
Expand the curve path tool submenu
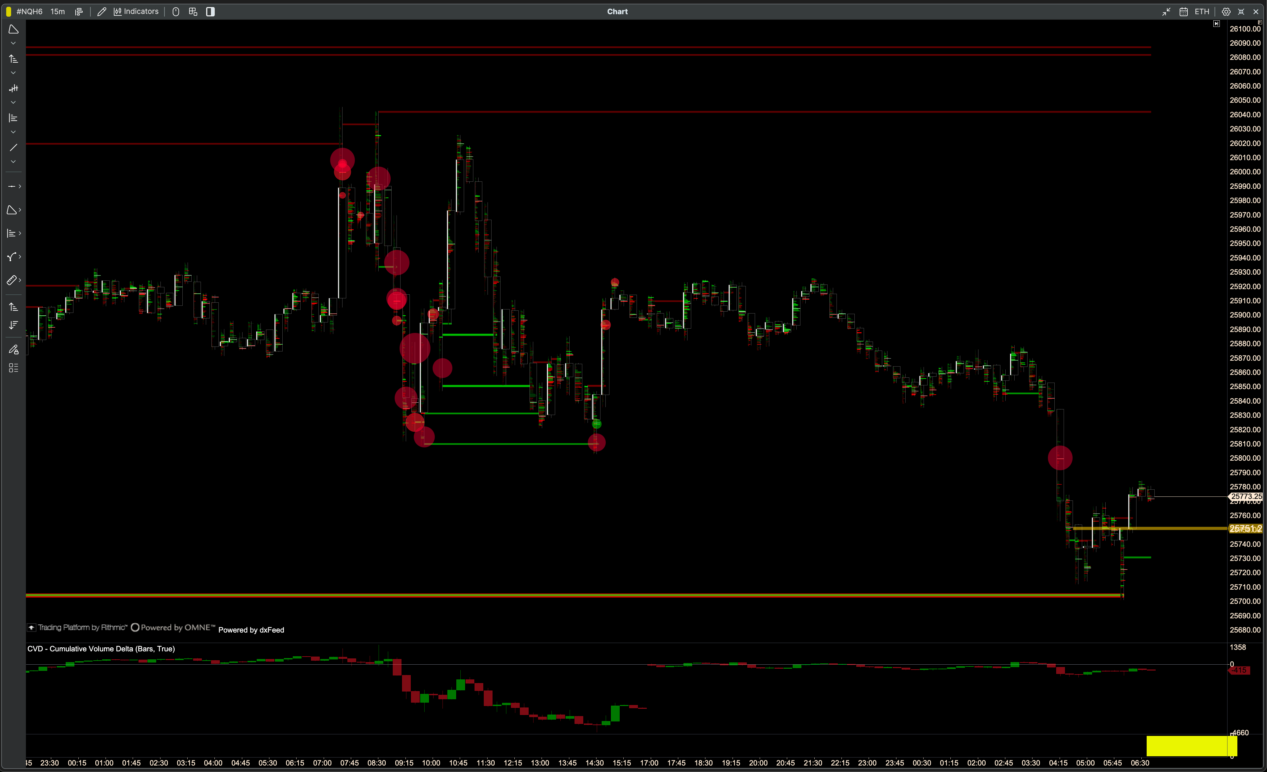pyautogui.click(x=19, y=257)
